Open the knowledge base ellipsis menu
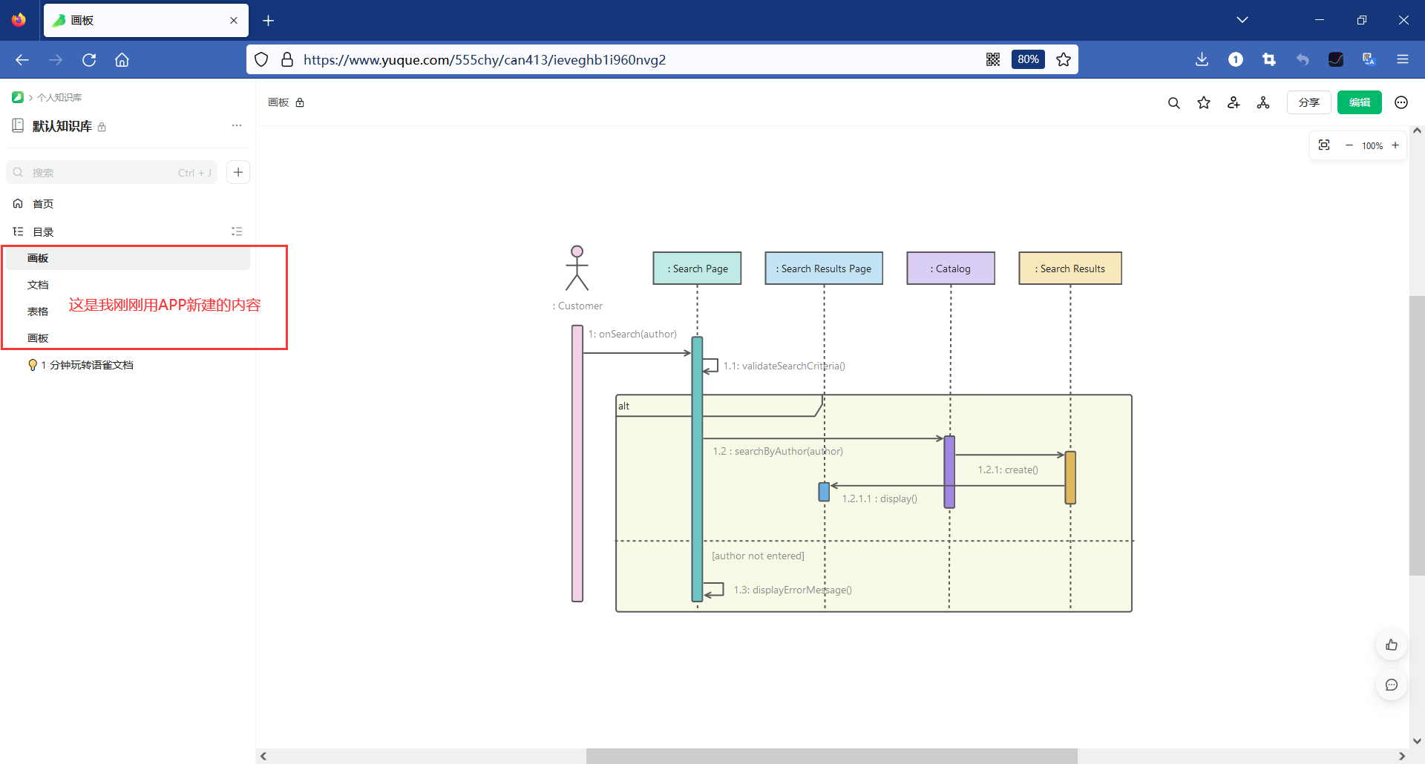This screenshot has height=764, width=1425. click(x=237, y=125)
